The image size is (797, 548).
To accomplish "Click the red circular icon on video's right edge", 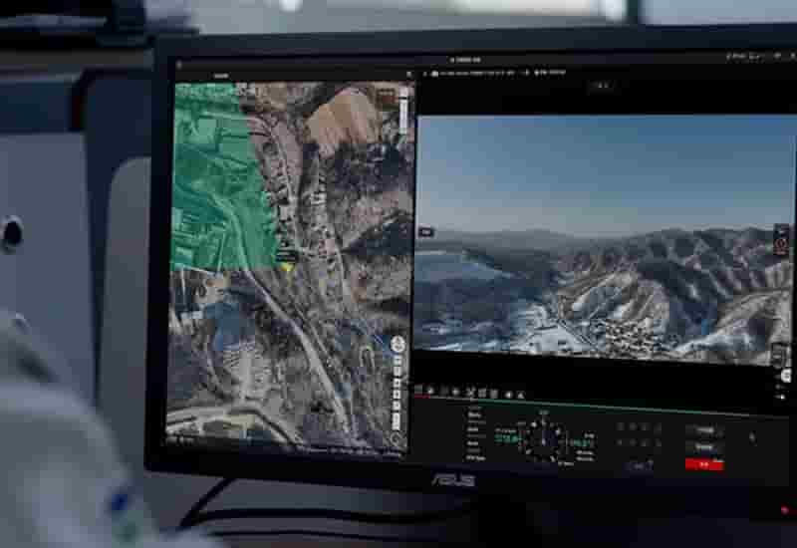I will click(781, 246).
